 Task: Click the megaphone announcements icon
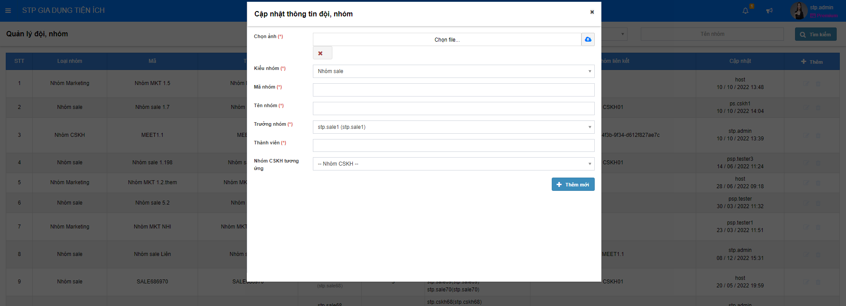pyautogui.click(x=769, y=11)
